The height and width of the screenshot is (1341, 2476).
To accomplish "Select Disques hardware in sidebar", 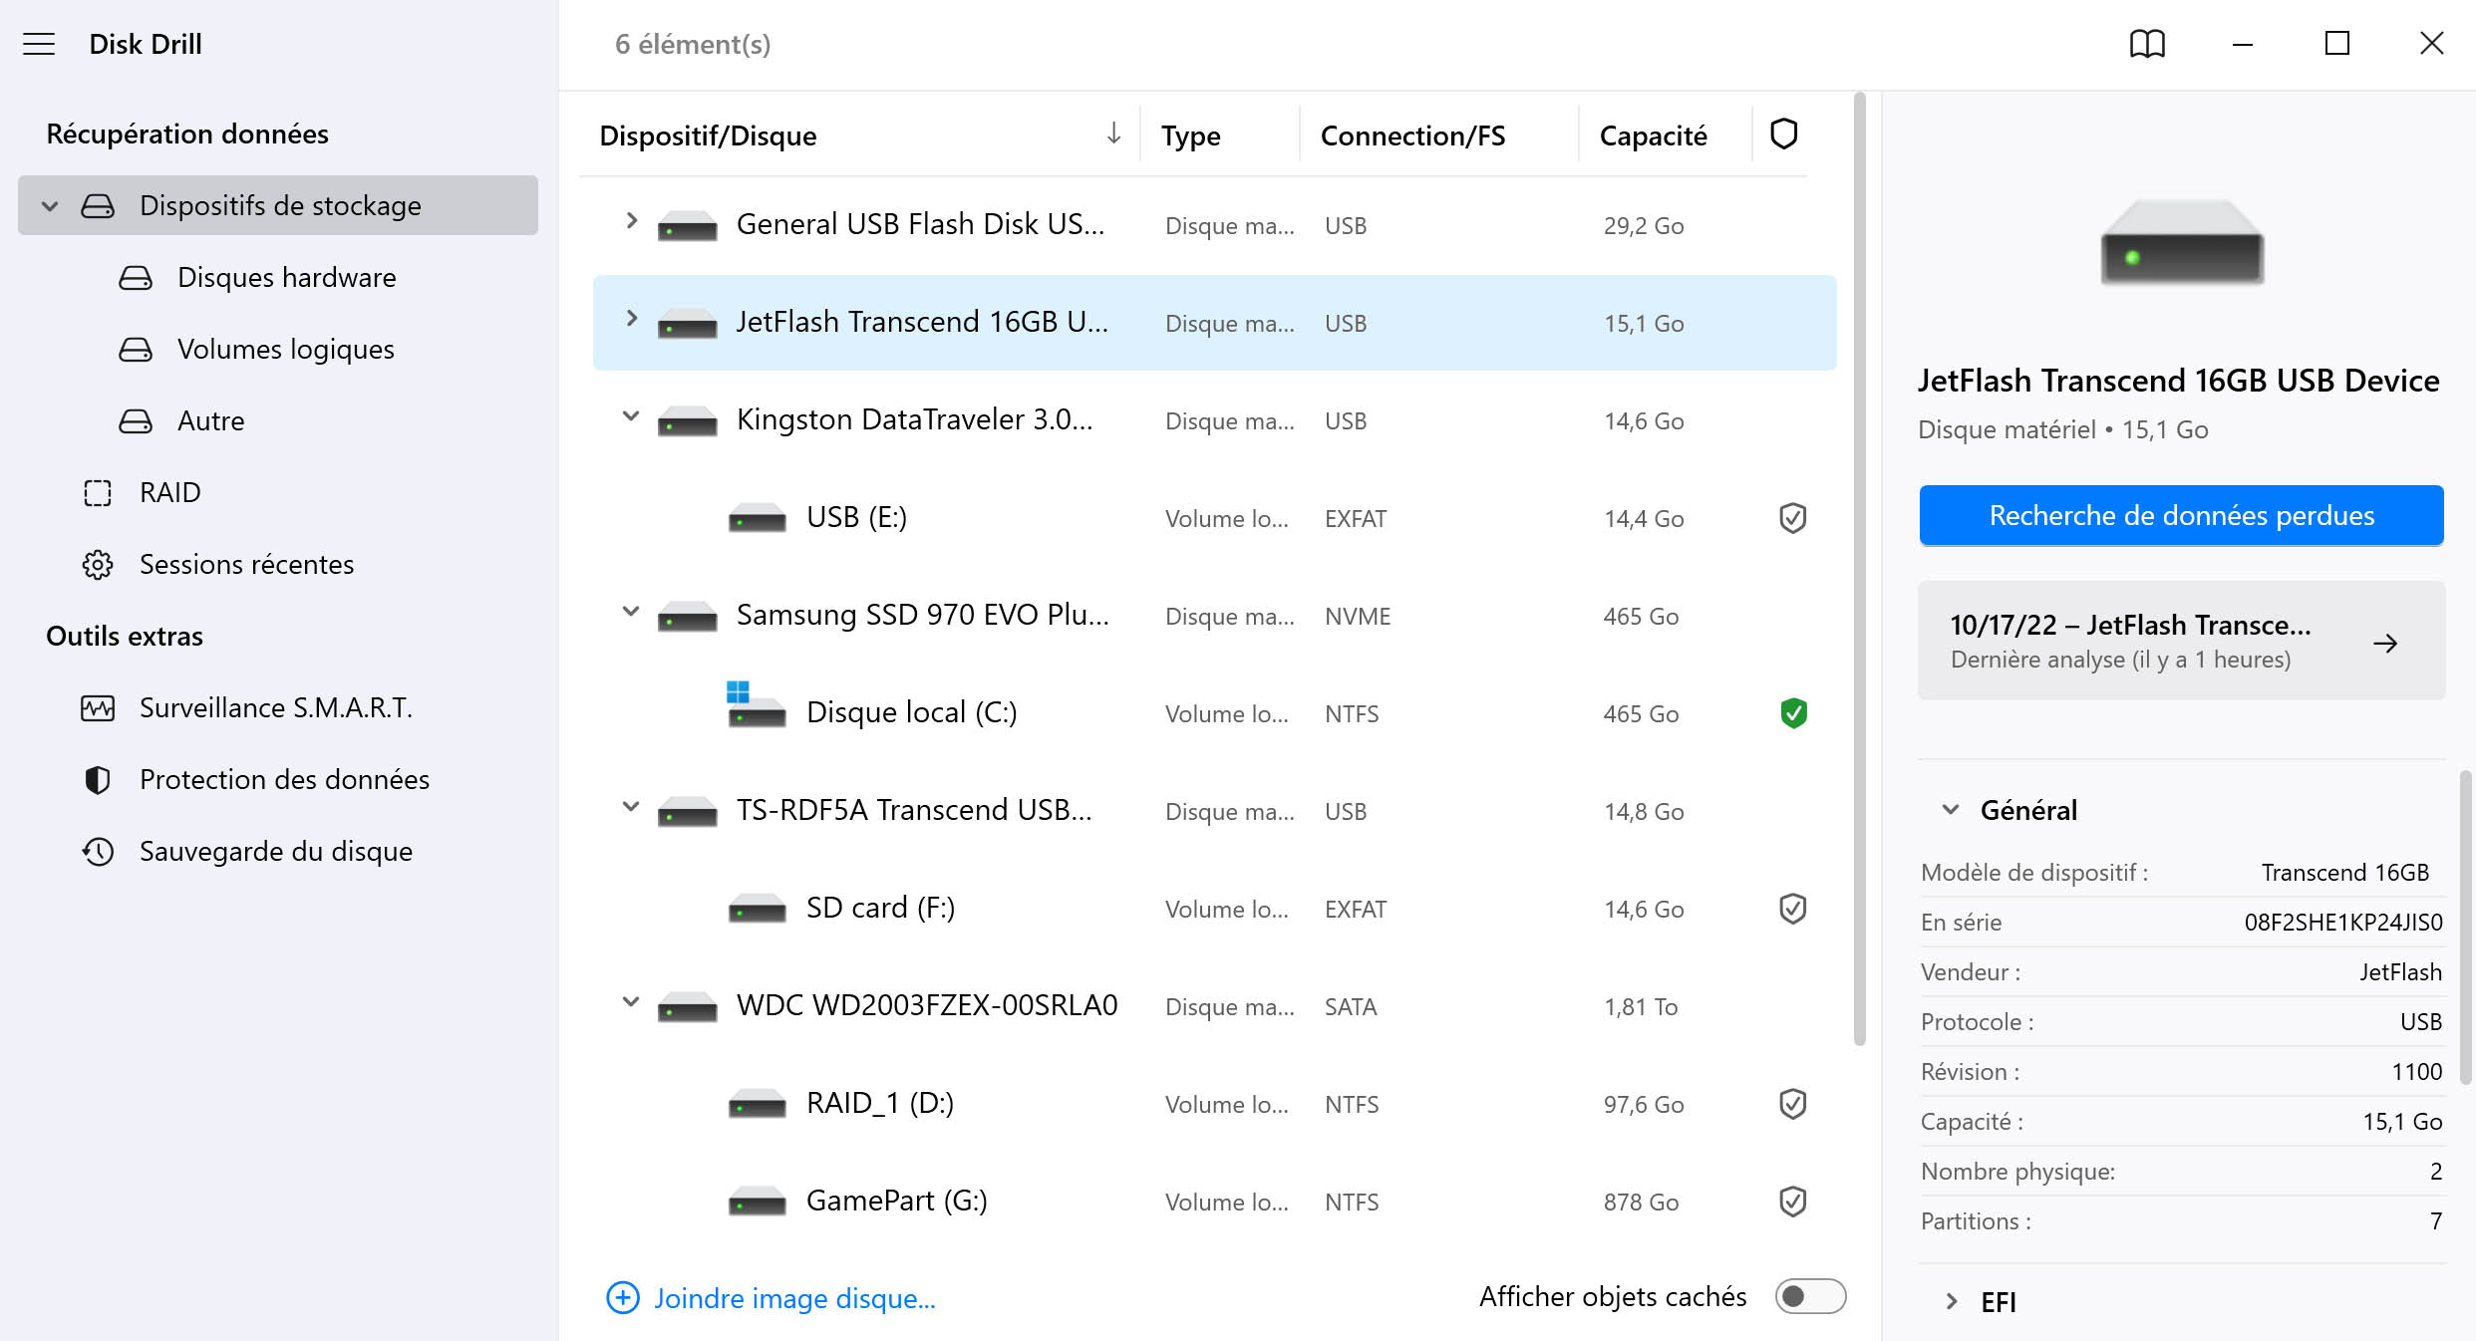I will (278, 278).
